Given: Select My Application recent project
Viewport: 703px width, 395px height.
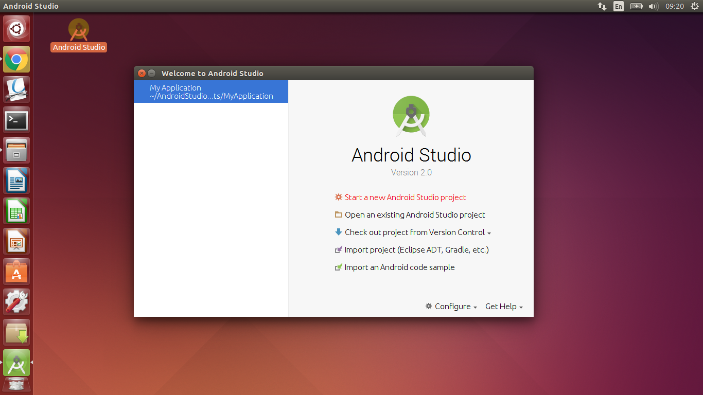Looking at the screenshot, I should coord(211,92).
